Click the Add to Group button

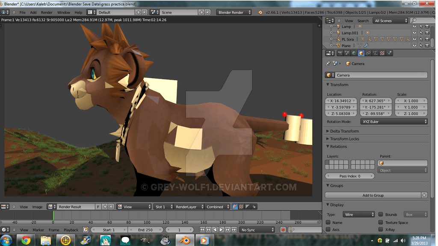click(x=373, y=195)
